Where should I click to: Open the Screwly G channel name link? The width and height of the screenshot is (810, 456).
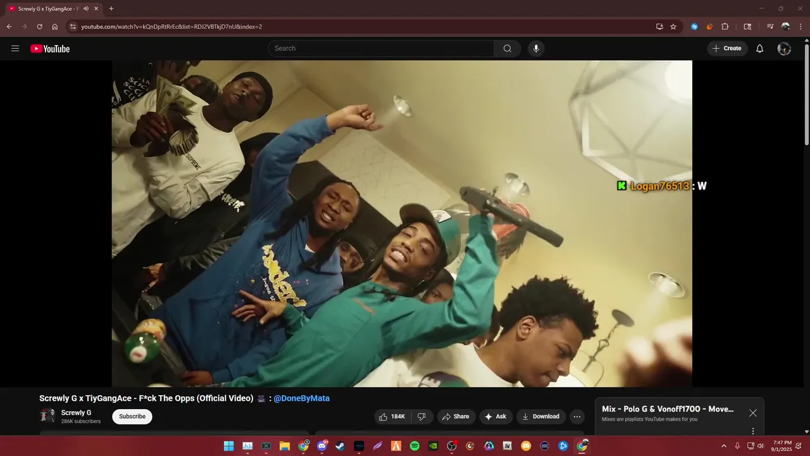click(x=76, y=412)
